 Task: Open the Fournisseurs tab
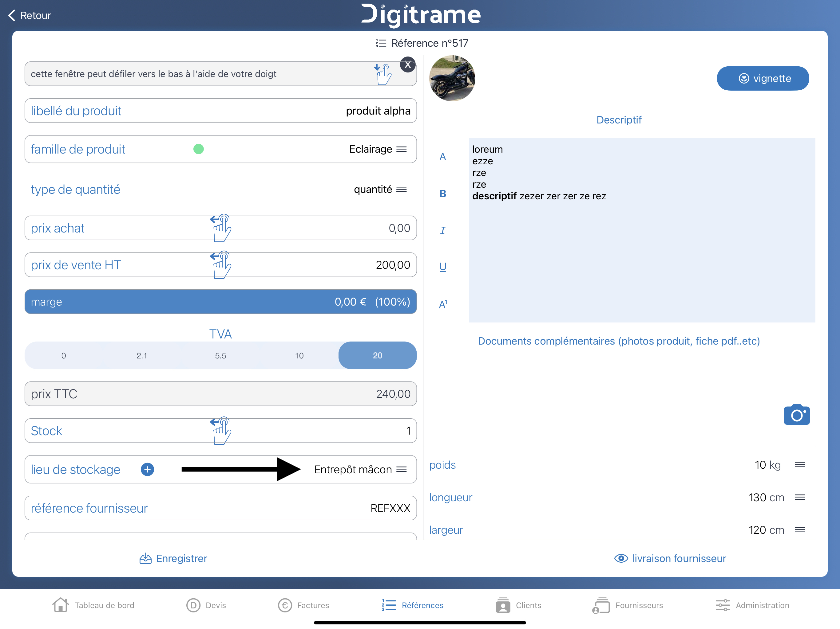[x=627, y=605]
